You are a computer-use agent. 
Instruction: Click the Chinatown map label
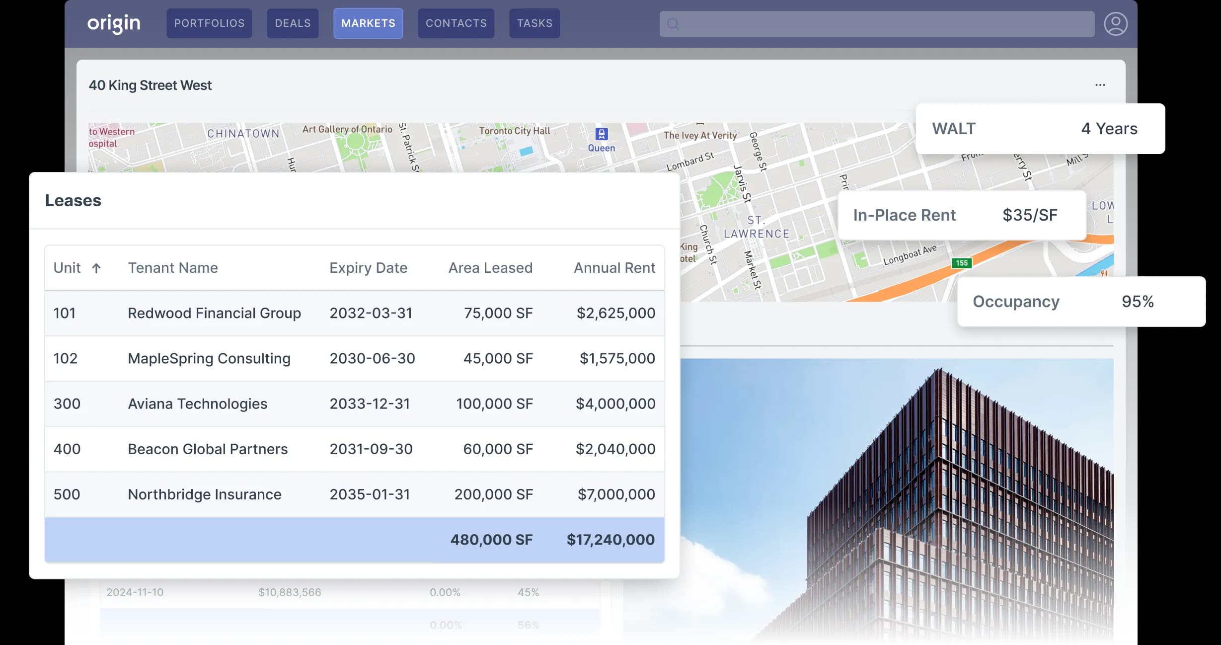point(243,134)
